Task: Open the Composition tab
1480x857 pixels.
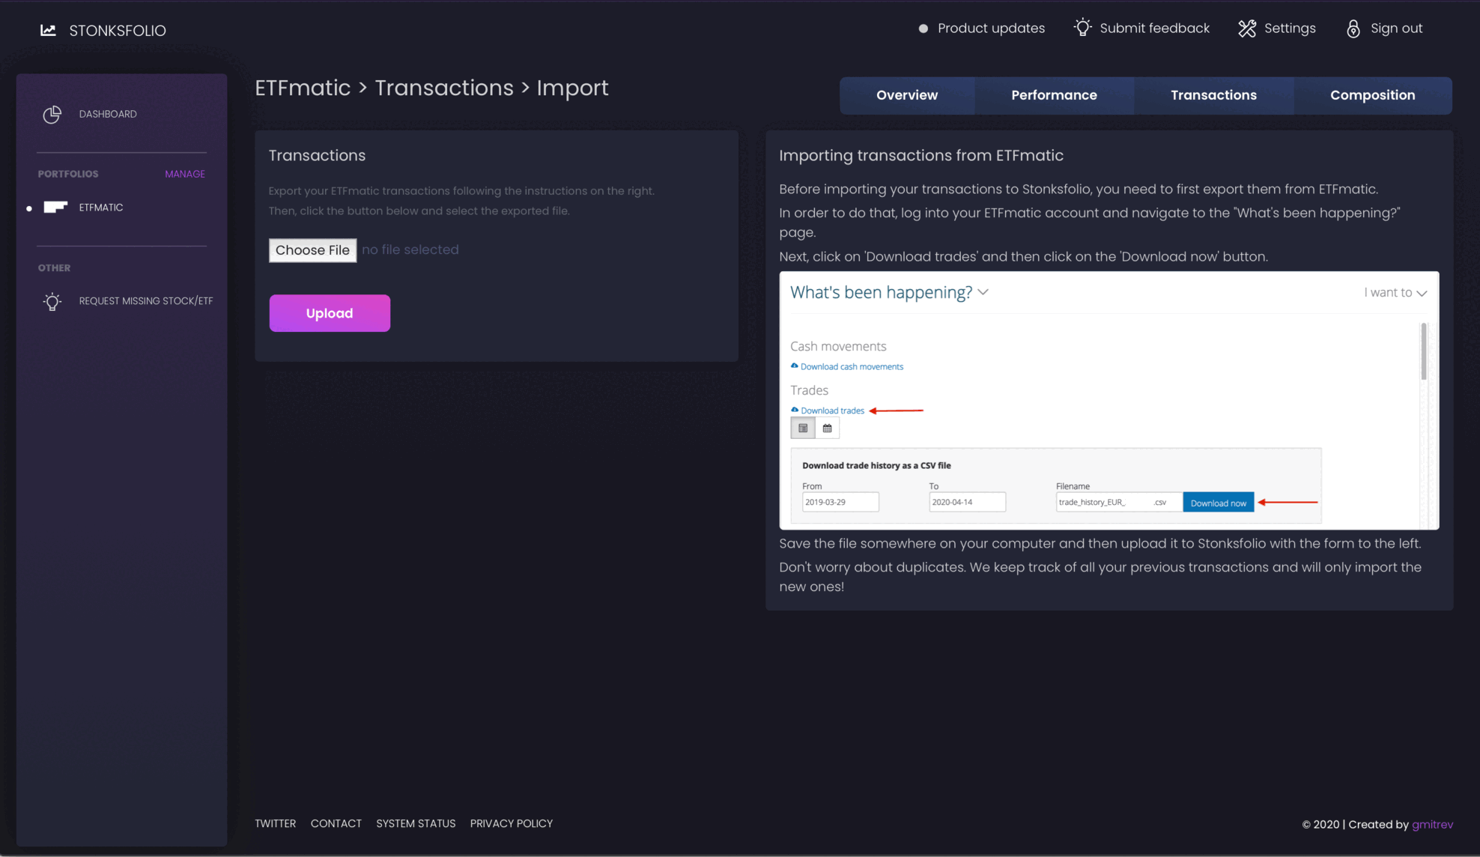Action: pyautogui.click(x=1372, y=95)
